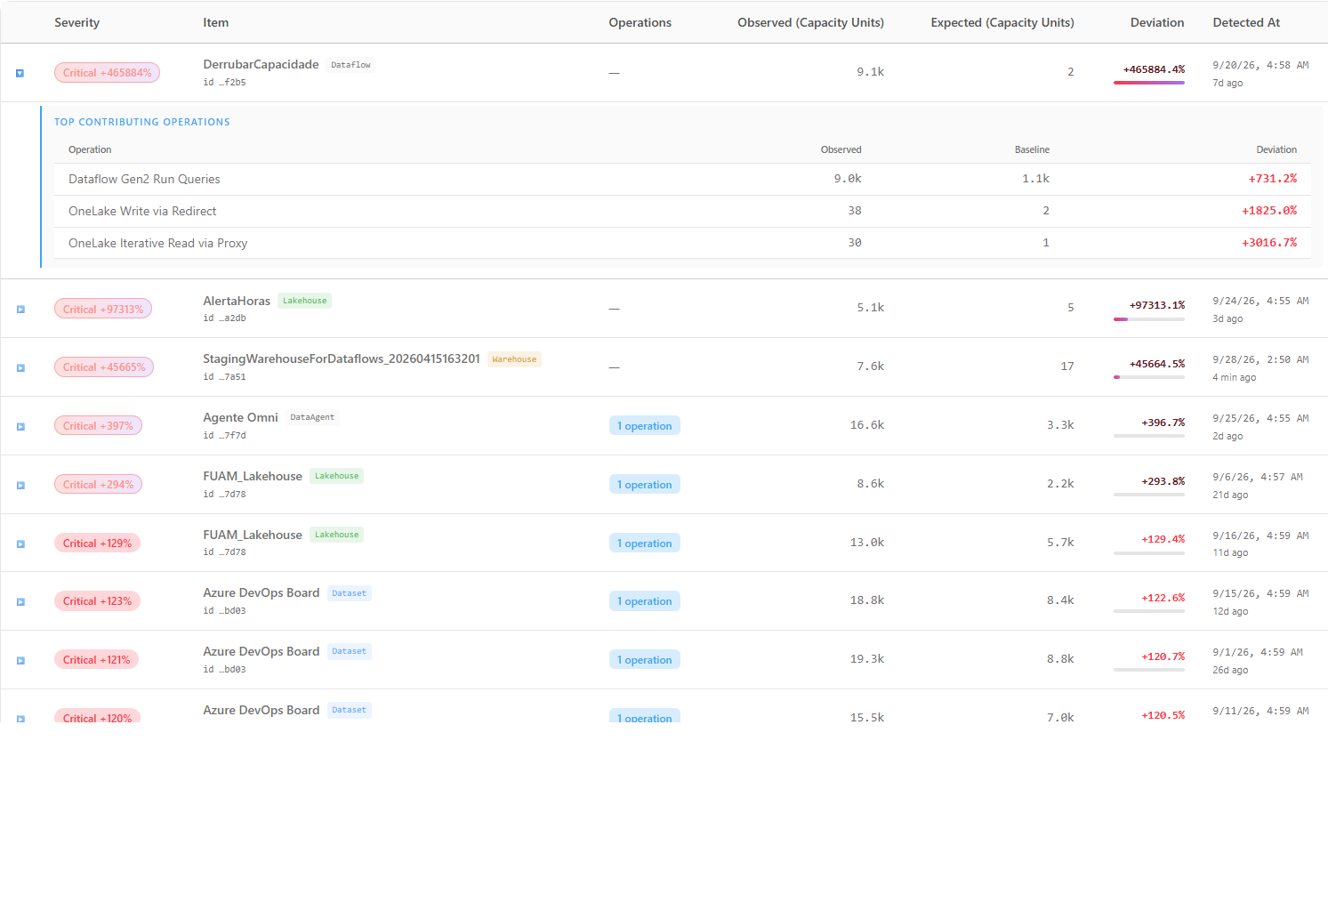The image size is (1328, 902).
Task: Click the +465884.4% deviation bar
Action: tap(1149, 83)
